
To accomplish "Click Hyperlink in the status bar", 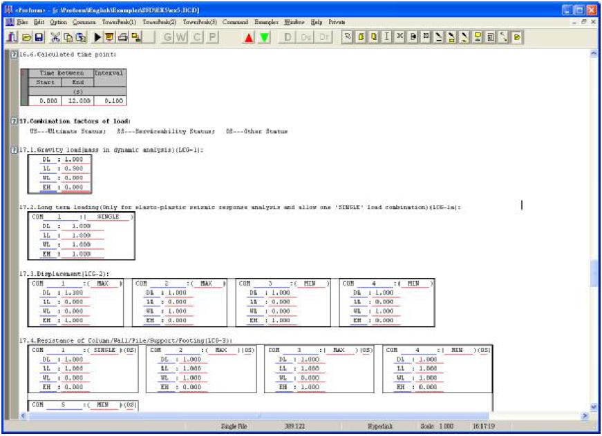I will 380,426.
